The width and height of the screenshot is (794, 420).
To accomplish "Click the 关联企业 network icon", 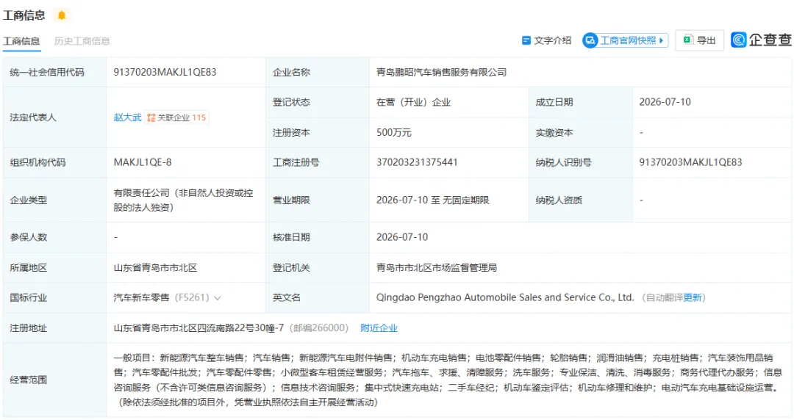I will point(151,117).
